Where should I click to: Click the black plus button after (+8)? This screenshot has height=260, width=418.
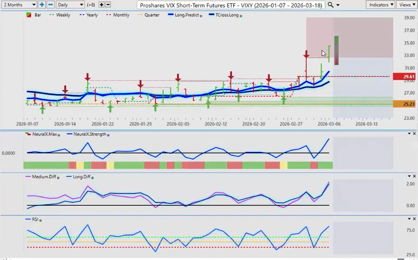[102, 4]
